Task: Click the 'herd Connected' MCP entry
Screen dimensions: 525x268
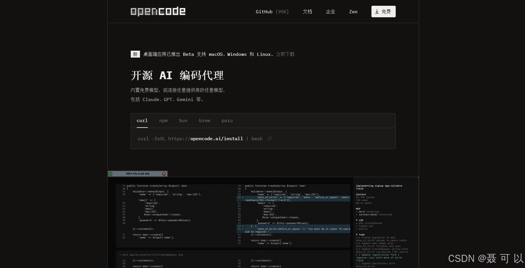Action: click(x=368, y=212)
